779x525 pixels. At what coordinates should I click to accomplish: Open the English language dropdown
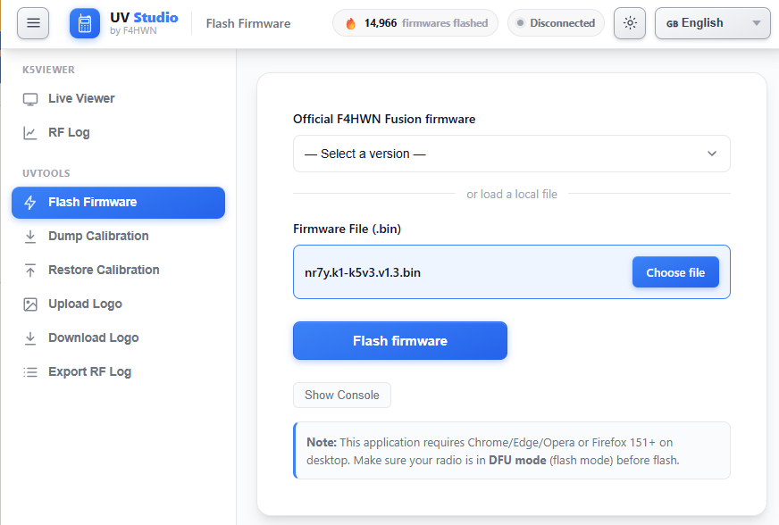pyautogui.click(x=712, y=23)
